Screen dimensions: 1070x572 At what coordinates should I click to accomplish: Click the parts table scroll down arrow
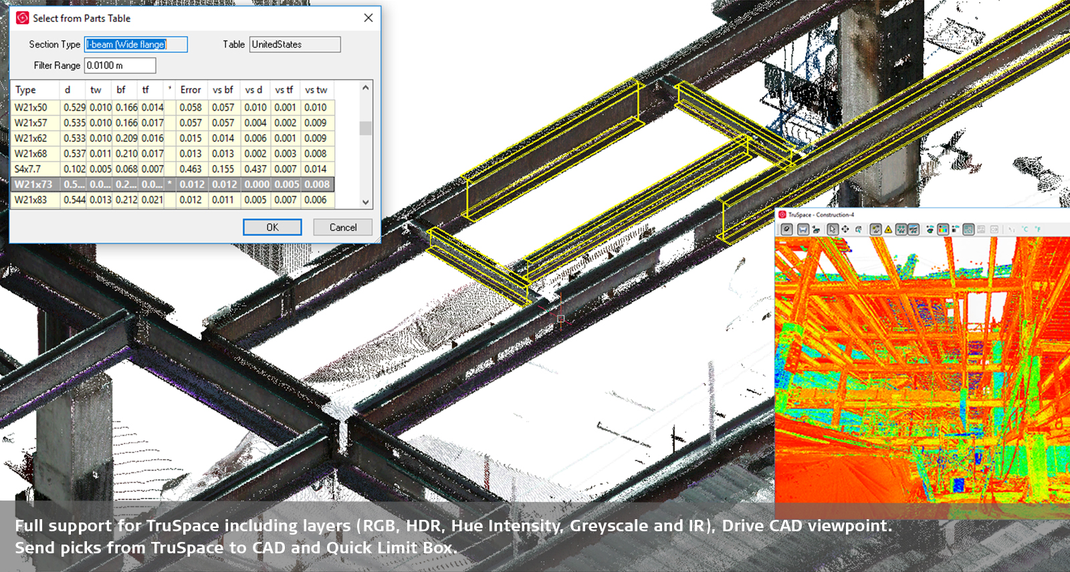(x=365, y=202)
